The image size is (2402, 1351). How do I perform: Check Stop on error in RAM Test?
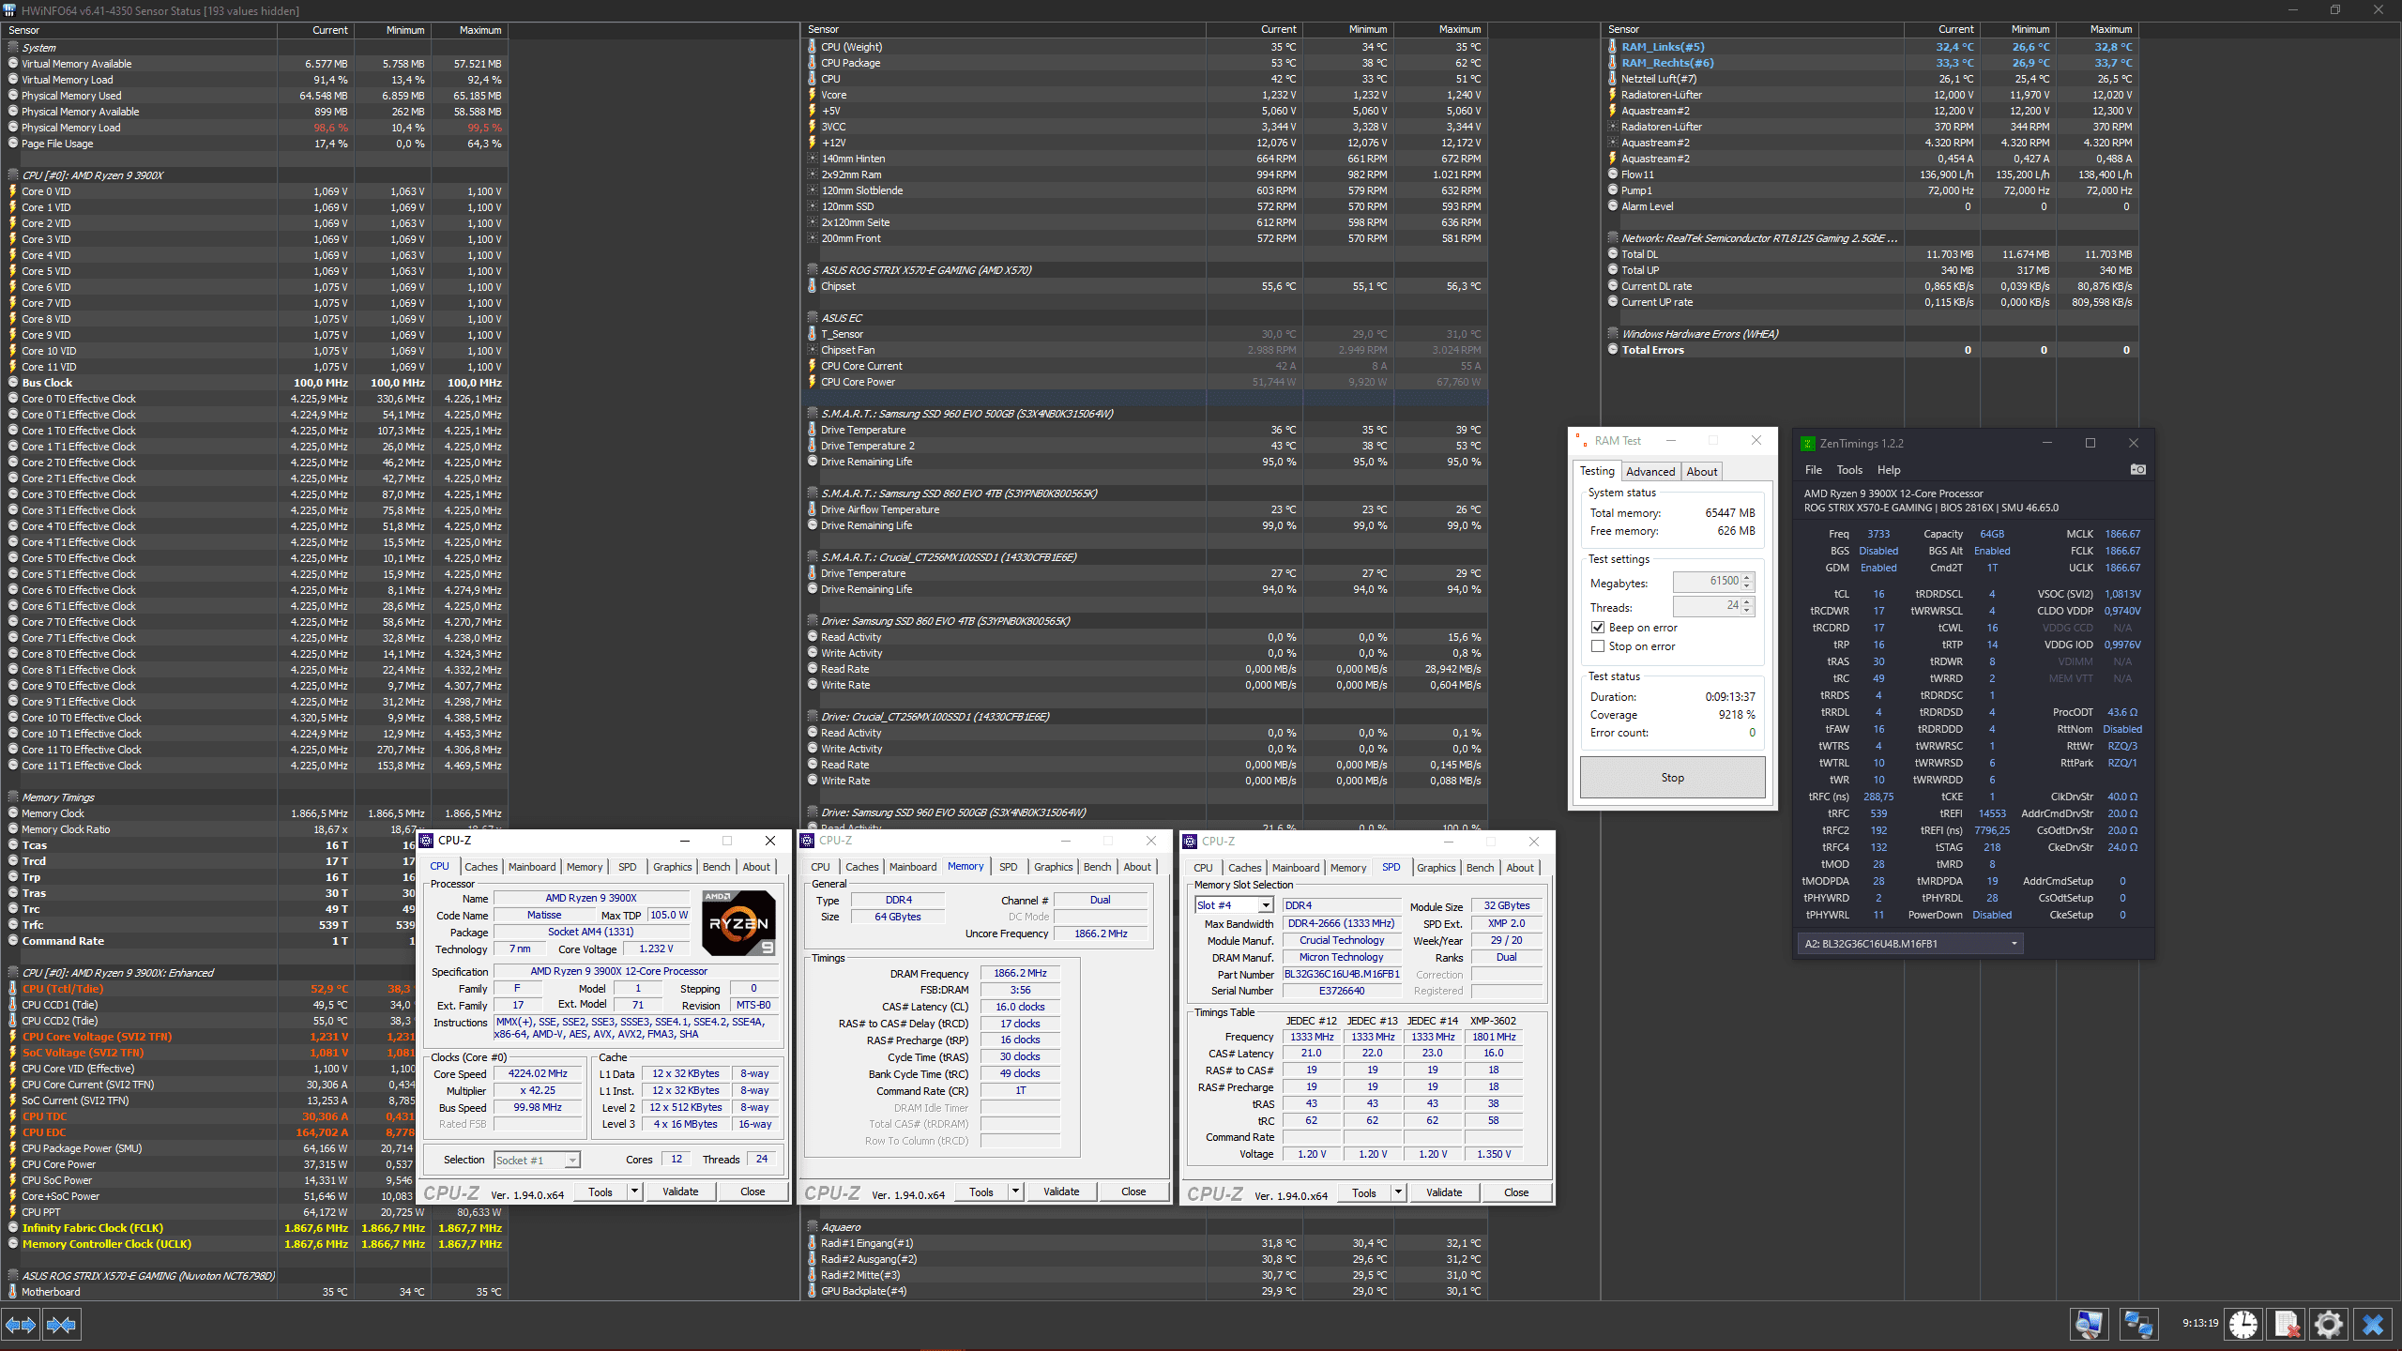(x=1598, y=646)
